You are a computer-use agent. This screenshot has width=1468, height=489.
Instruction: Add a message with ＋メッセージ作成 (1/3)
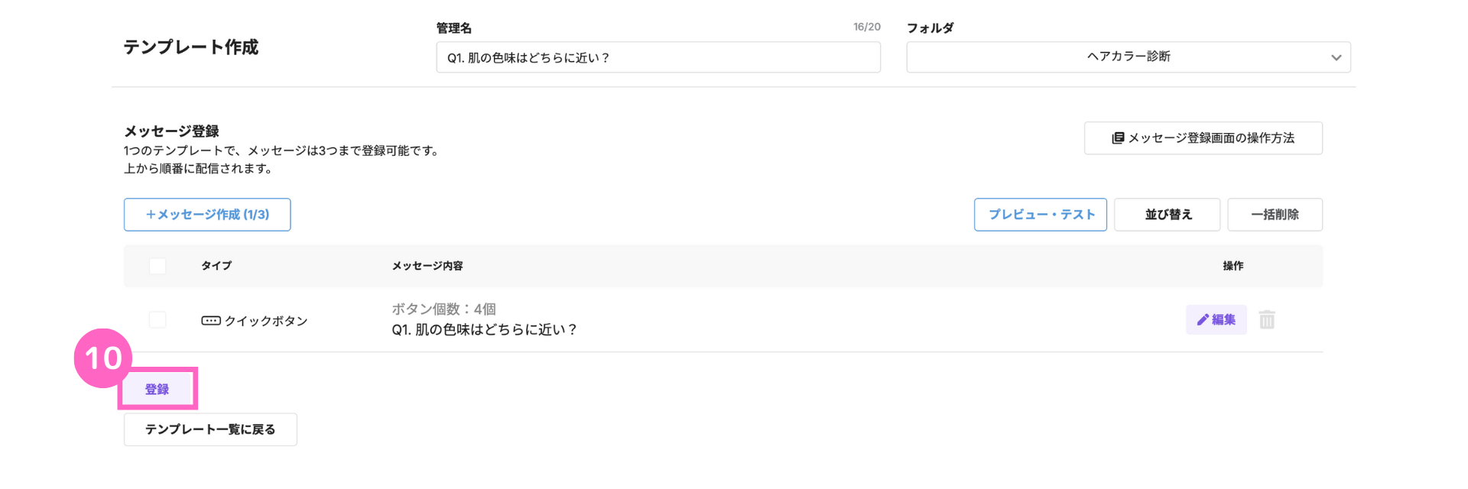pos(207,215)
